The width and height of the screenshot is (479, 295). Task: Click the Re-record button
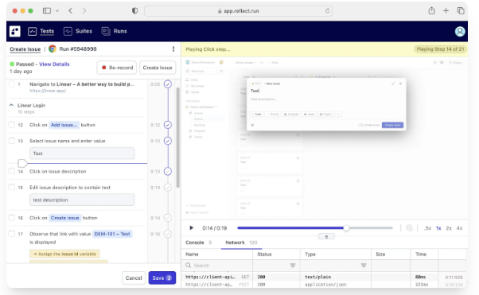pyautogui.click(x=117, y=68)
